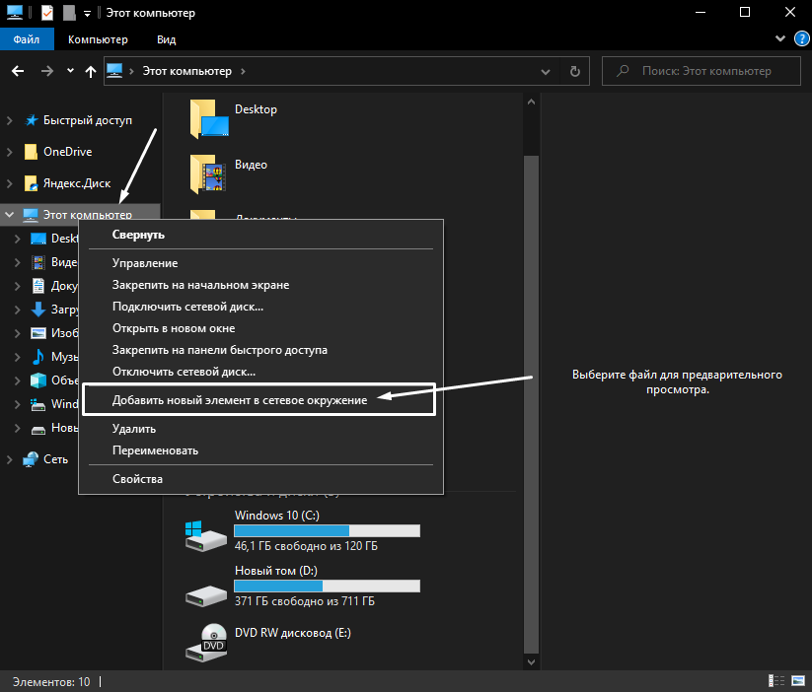Open the address bar dropdown arrow
Screen dimensions: 812x692
click(545, 70)
